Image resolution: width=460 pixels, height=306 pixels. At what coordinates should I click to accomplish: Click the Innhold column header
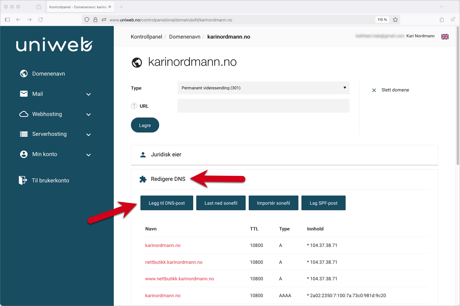pos(315,229)
